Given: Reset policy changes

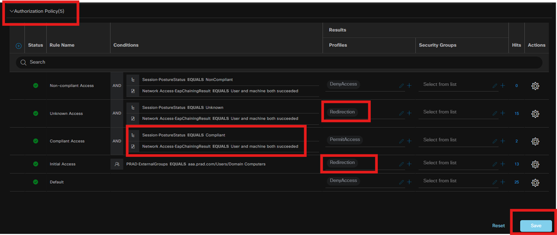Looking at the screenshot, I should point(498,226).
